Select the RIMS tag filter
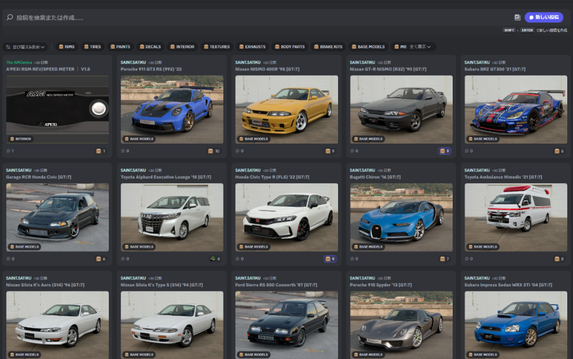Viewport: 573px width, 359px height. coord(68,46)
